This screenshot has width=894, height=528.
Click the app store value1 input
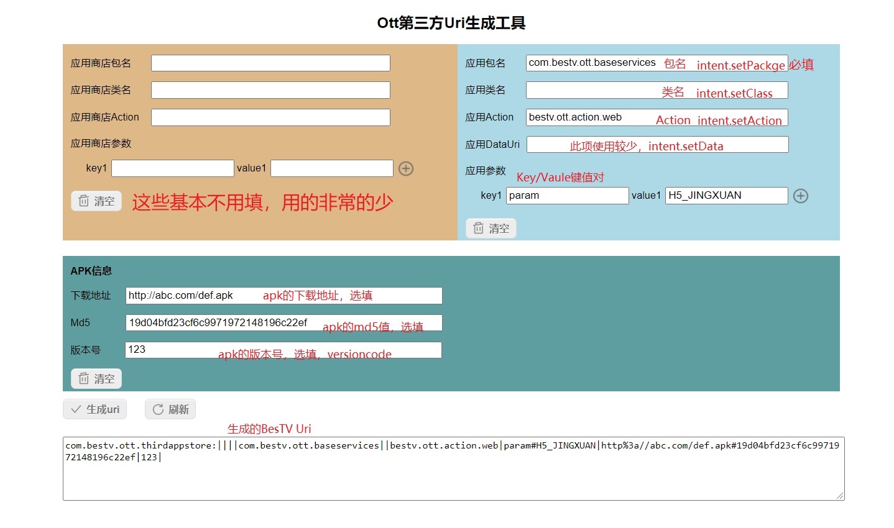point(331,168)
